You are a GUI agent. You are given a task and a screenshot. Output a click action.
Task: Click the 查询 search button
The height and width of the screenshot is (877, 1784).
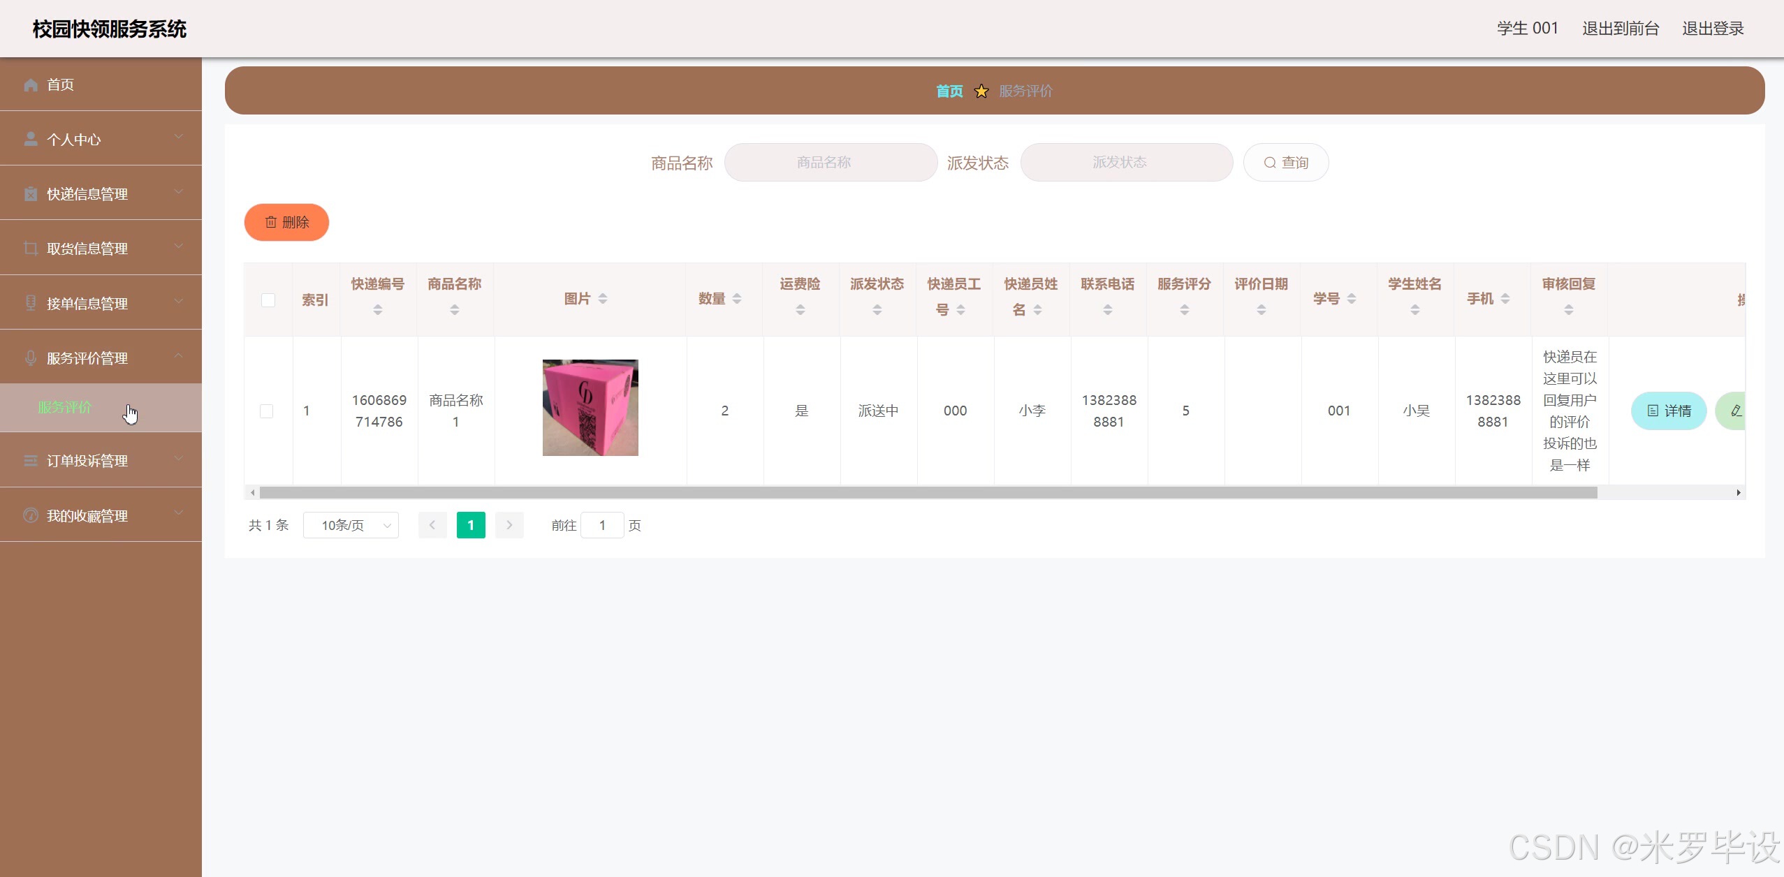point(1286,163)
